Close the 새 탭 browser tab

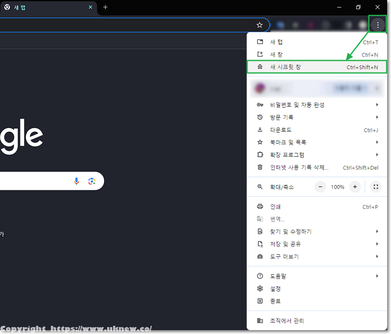coord(90,7)
